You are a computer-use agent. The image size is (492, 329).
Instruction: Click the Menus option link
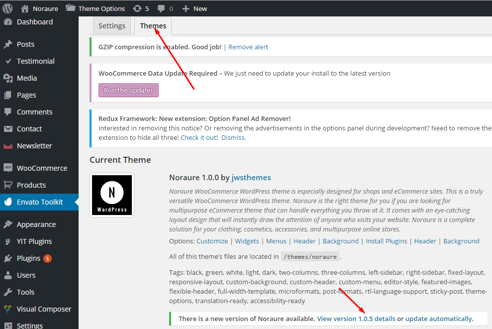[277, 241]
